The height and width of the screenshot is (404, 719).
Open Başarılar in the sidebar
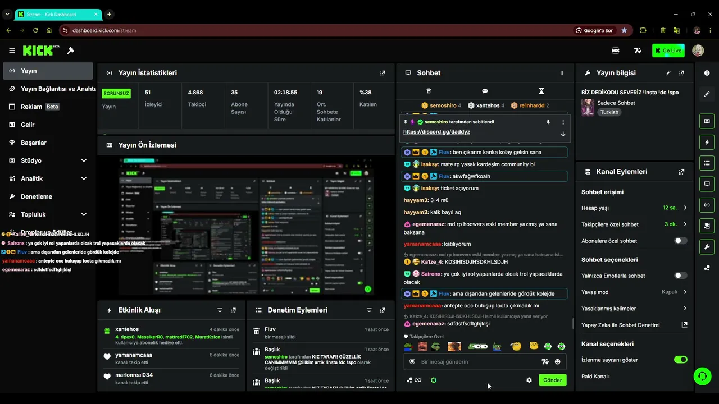click(48, 143)
